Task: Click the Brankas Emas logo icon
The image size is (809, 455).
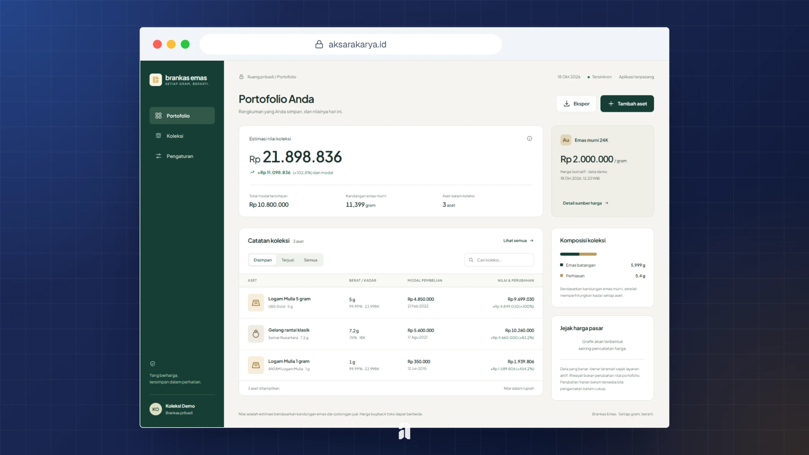Action: [x=155, y=80]
